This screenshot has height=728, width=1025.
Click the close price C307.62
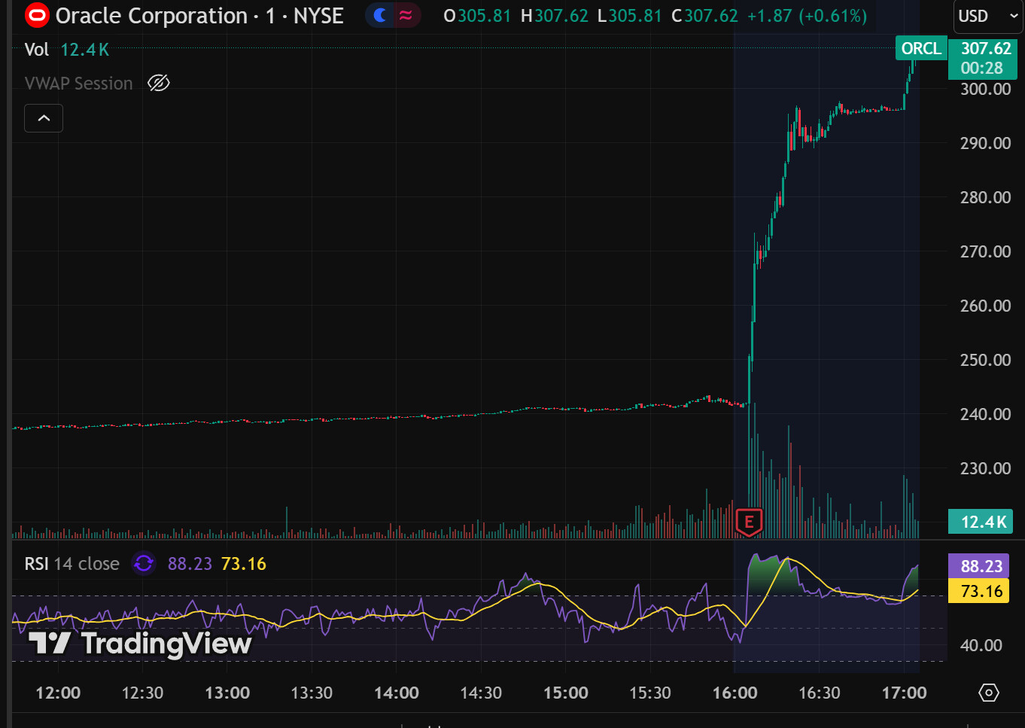tap(704, 16)
